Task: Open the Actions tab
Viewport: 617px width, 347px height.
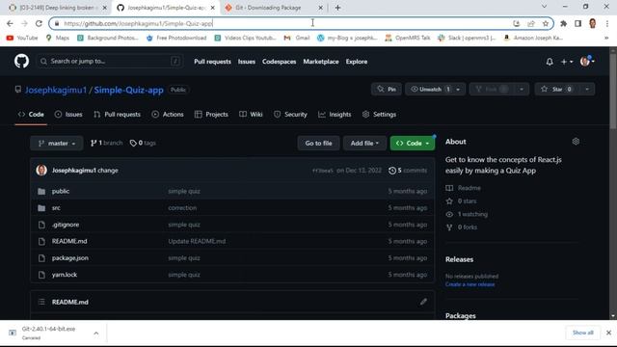Action: (x=168, y=115)
